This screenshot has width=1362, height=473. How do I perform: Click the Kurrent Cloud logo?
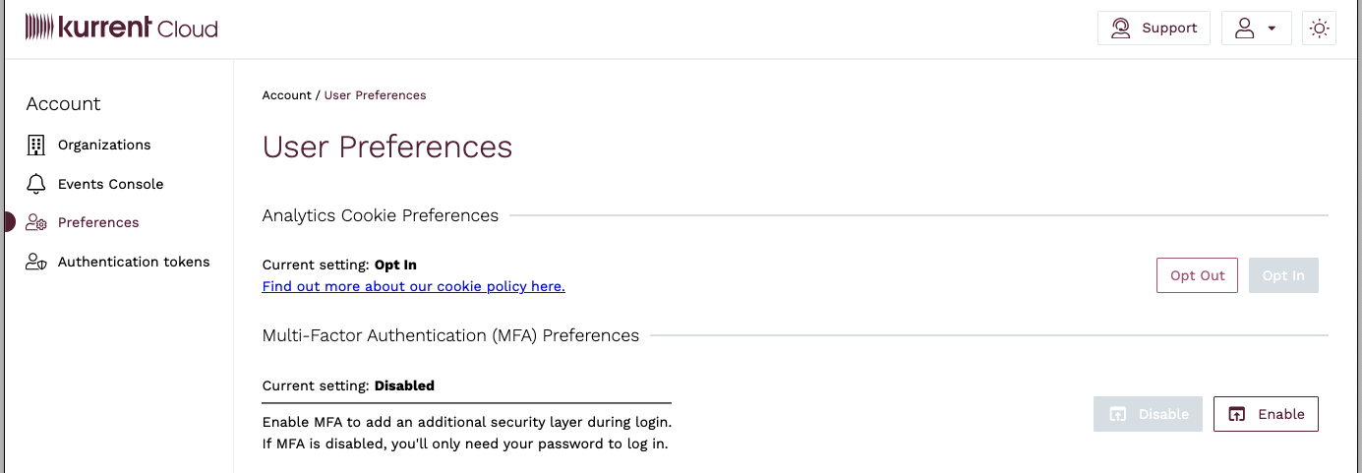pos(121,28)
